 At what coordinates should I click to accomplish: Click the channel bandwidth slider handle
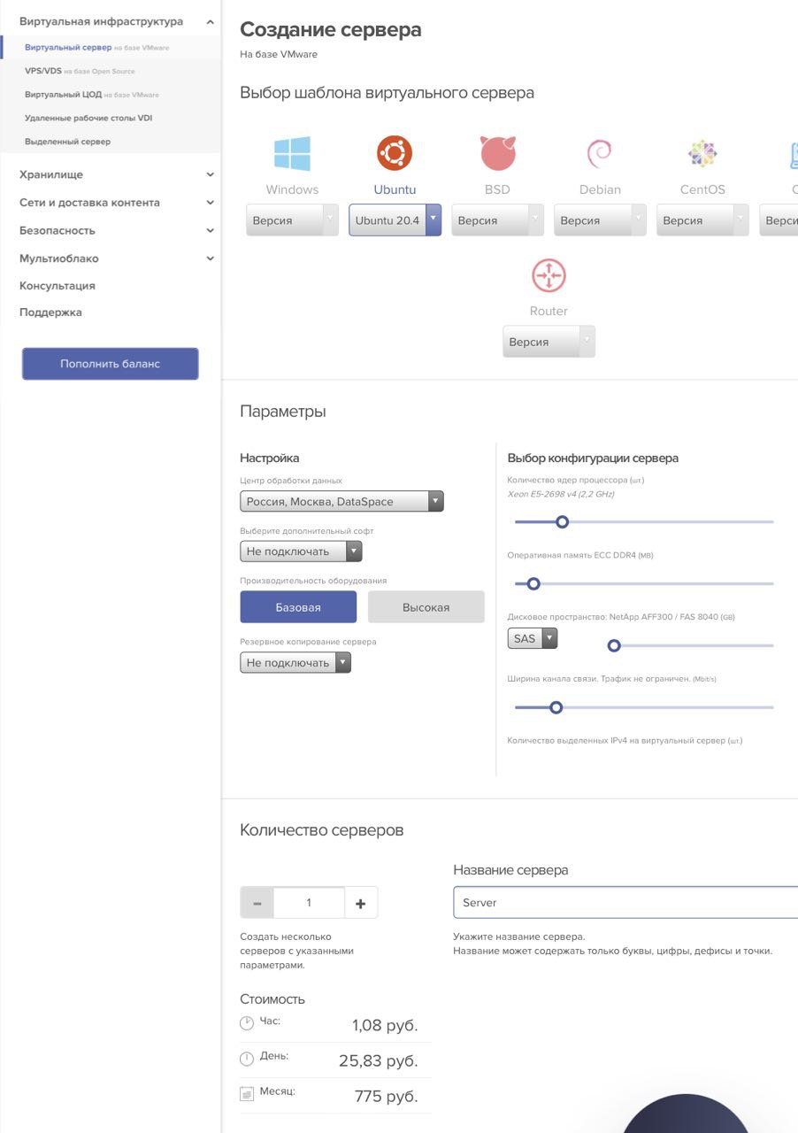tap(556, 708)
